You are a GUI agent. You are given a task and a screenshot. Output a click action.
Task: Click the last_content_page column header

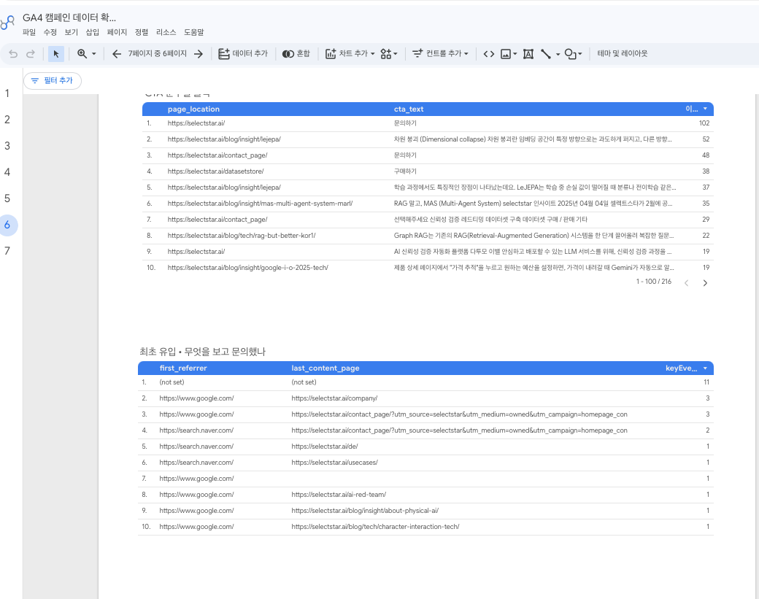click(325, 368)
